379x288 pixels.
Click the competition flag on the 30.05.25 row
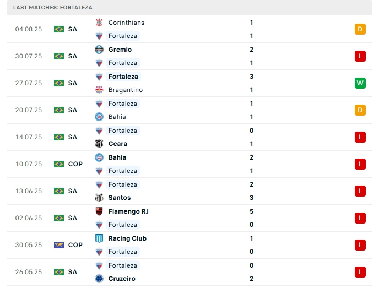(x=59, y=245)
